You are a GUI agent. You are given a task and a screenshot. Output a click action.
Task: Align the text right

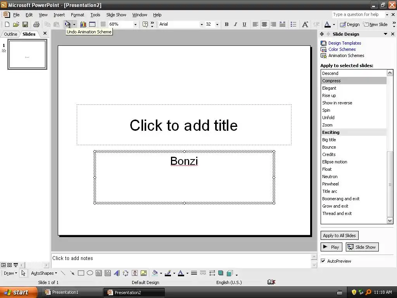coord(273,24)
